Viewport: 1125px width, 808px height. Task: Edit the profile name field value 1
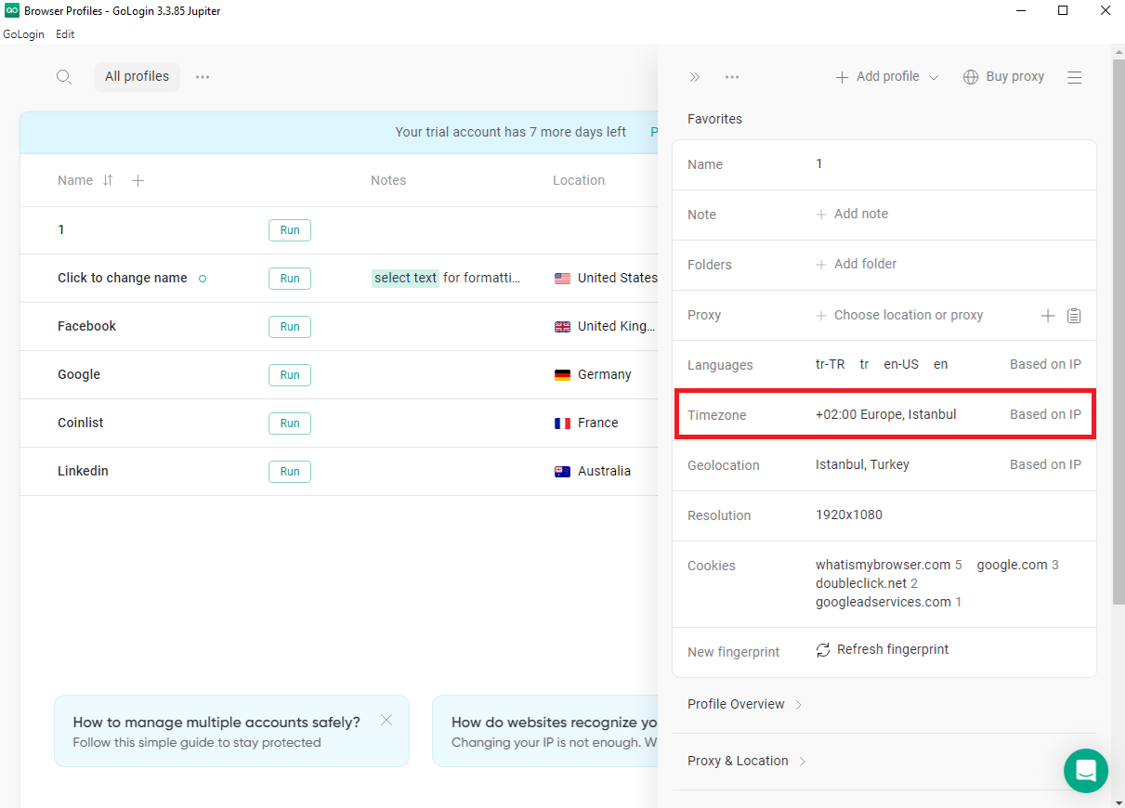pyautogui.click(x=819, y=163)
